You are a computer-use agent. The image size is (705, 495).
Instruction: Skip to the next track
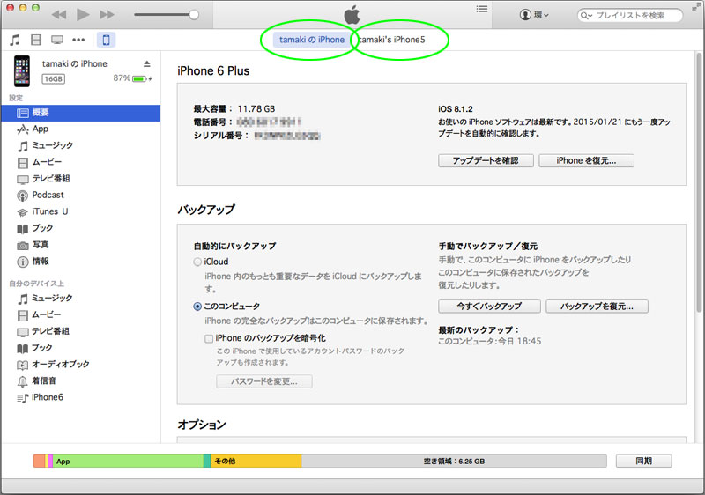[x=107, y=15]
